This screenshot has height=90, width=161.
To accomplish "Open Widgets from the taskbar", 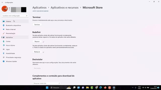I will 78,88.
